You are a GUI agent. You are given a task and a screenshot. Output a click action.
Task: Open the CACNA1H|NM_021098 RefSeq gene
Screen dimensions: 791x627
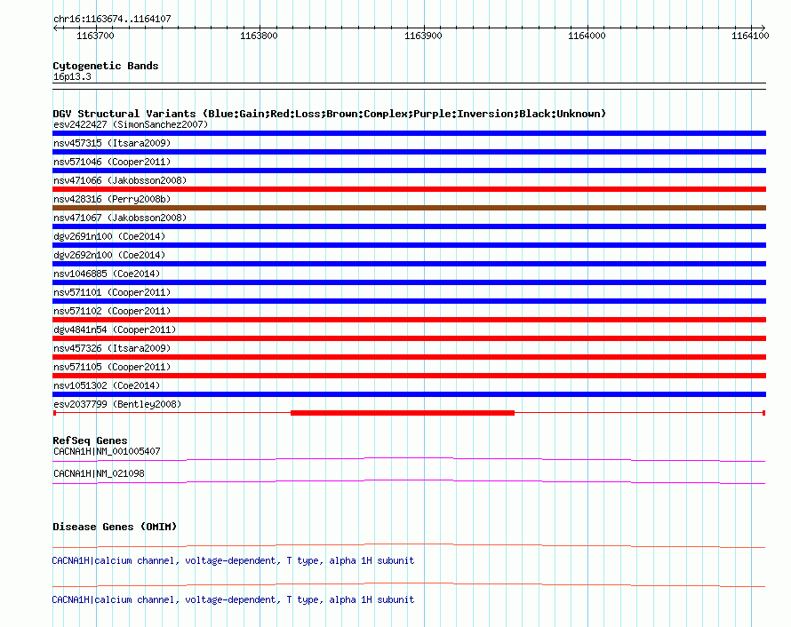point(99,473)
